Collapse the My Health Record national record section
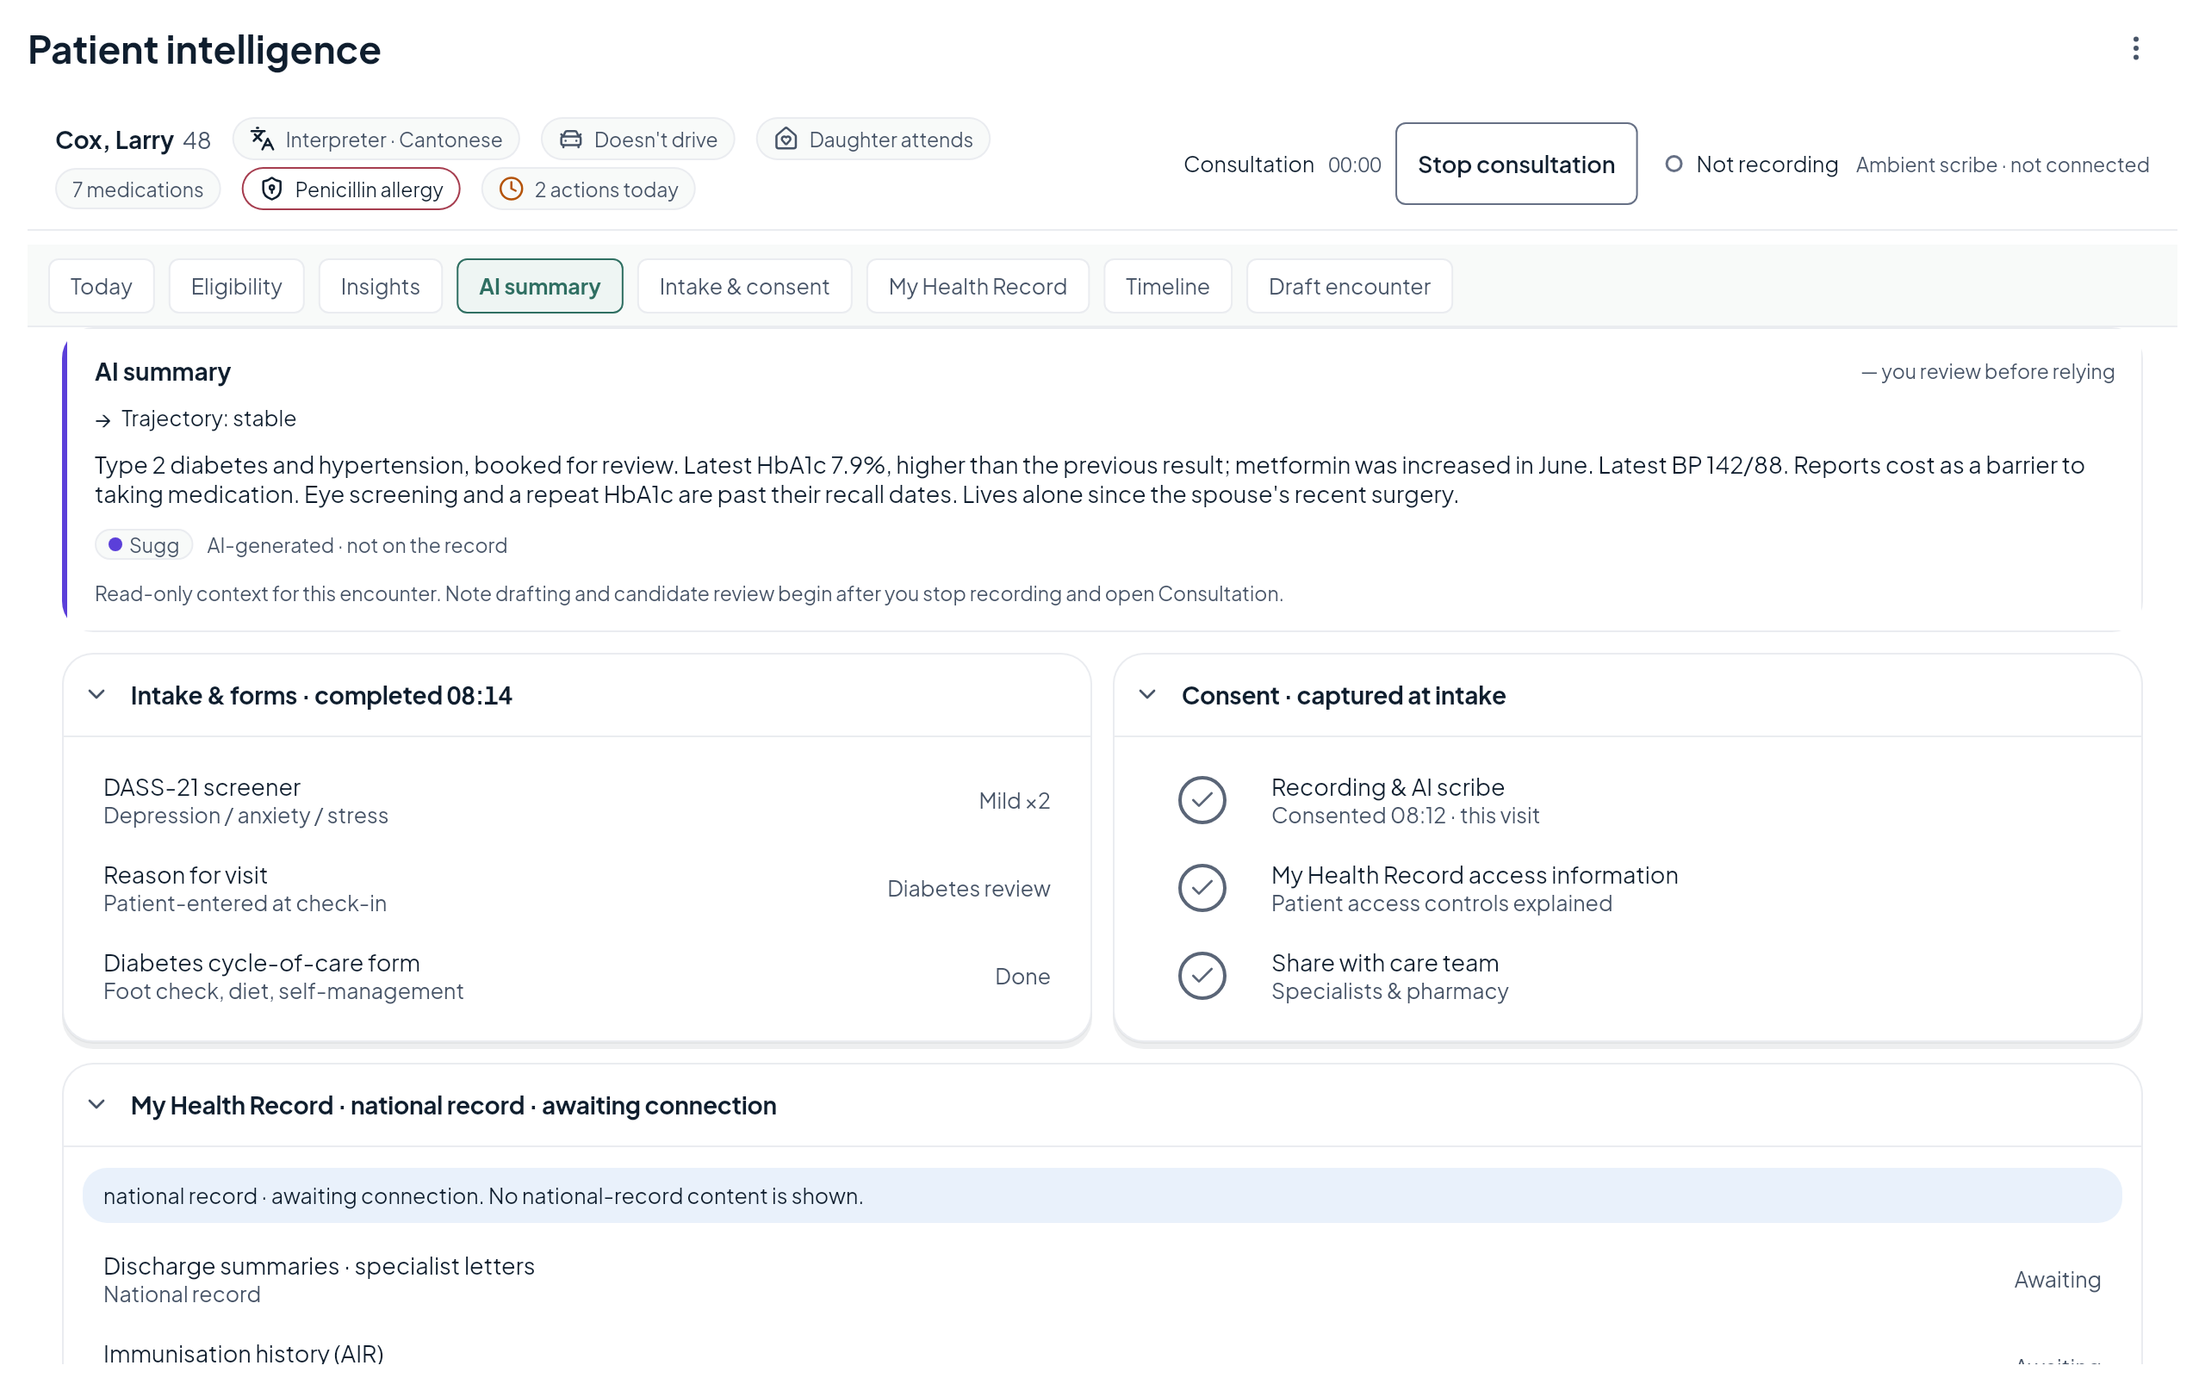This screenshot has height=1378, width=2205. click(x=96, y=1105)
